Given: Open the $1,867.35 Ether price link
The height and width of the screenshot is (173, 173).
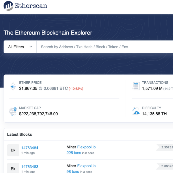Looking at the screenshot, I should click(x=28, y=89).
